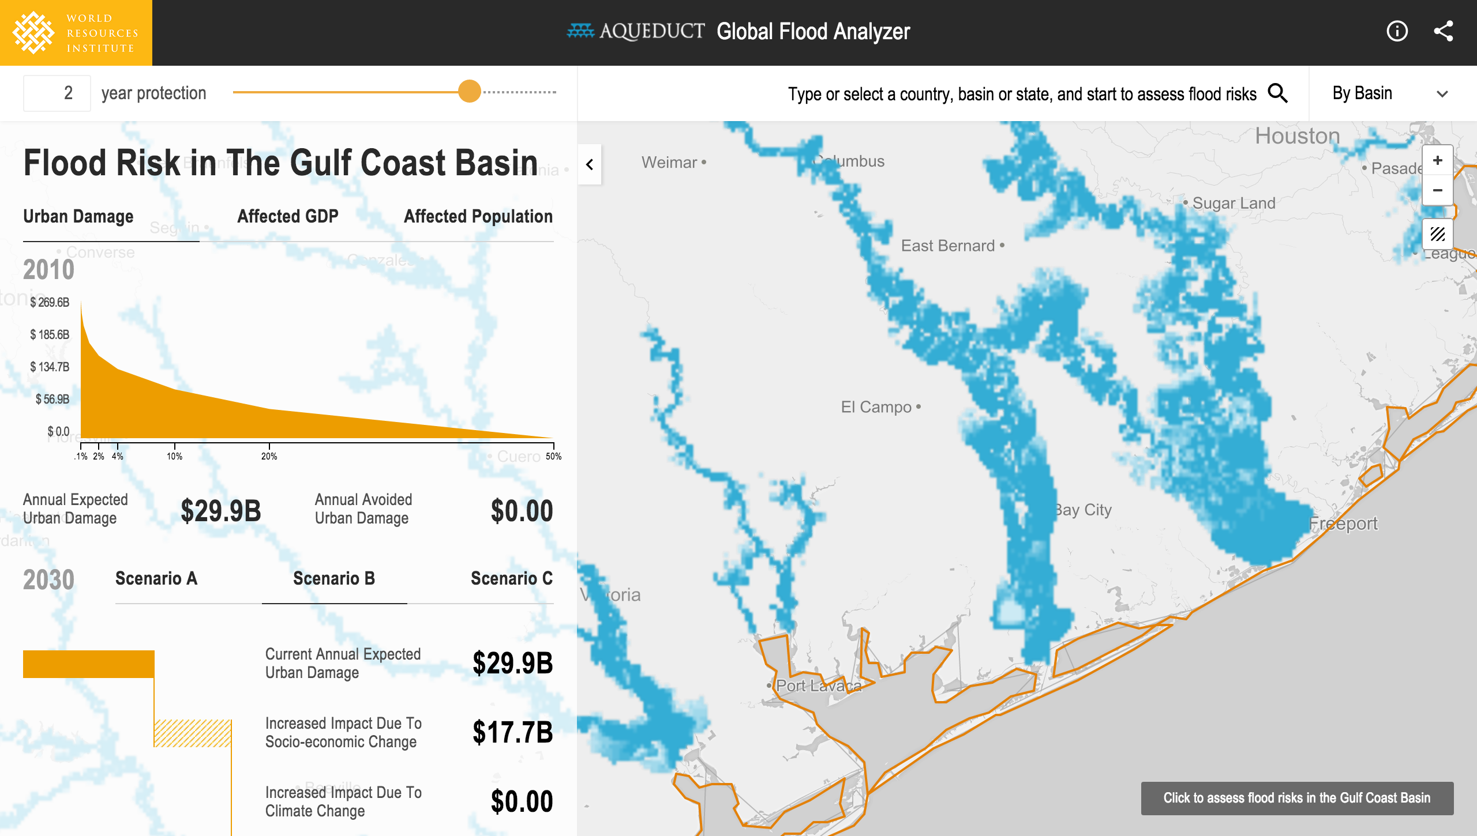The height and width of the screenshot is (836, 1477).
Task: Open the info icon in header
Action: [1397, 31]
